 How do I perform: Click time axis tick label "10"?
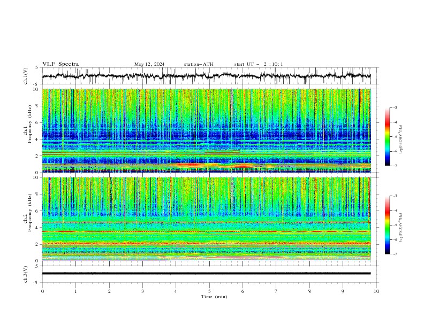coord(376,291)
